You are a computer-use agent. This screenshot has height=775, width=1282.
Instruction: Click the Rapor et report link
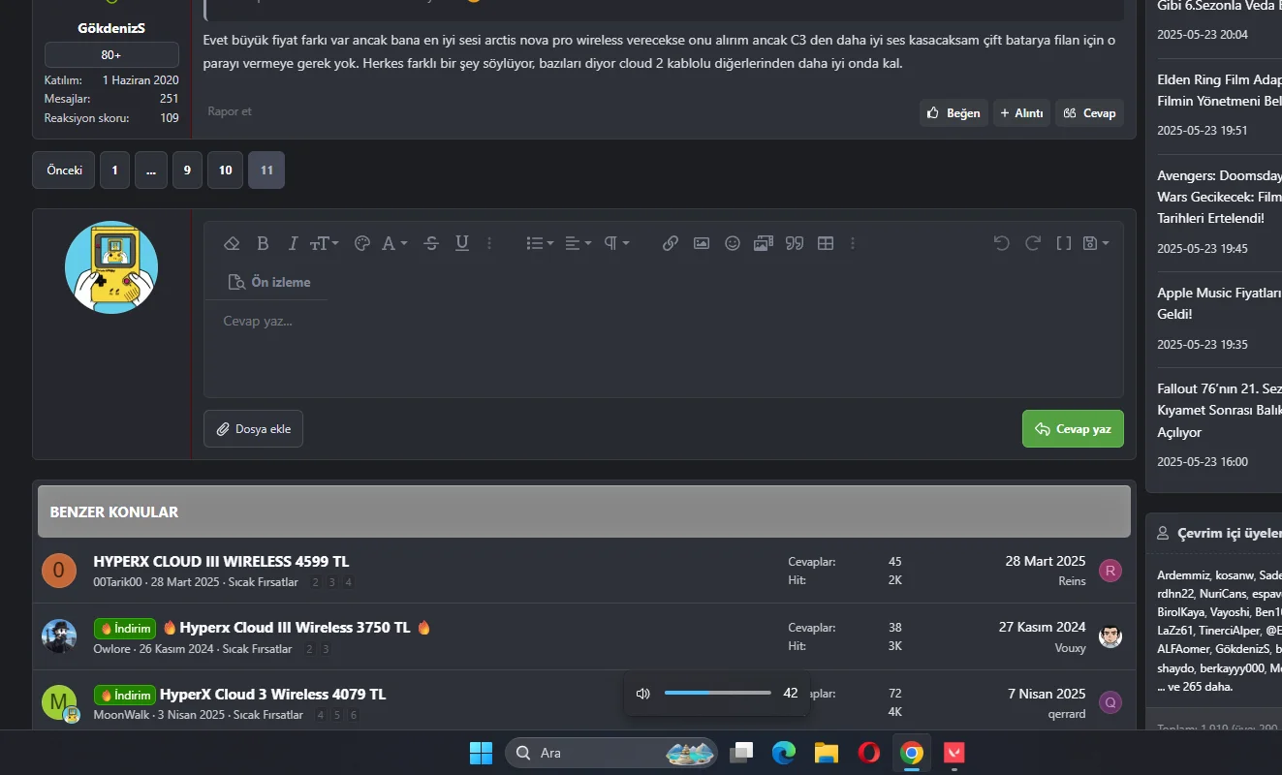[230, 111]
